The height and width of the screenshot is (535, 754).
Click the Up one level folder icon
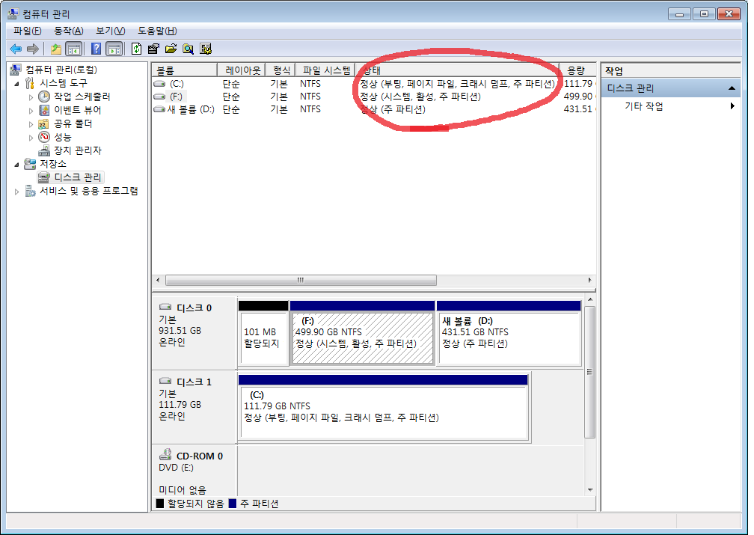click(x=56, y=49)
